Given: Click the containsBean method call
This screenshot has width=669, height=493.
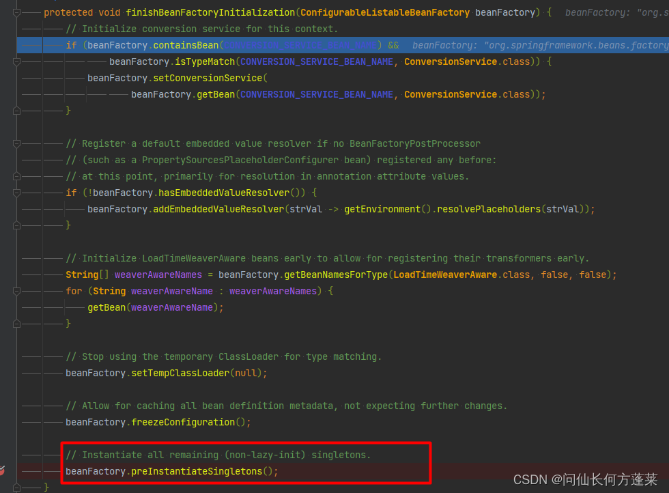Looking at the screenshot, I should (186, 45).
